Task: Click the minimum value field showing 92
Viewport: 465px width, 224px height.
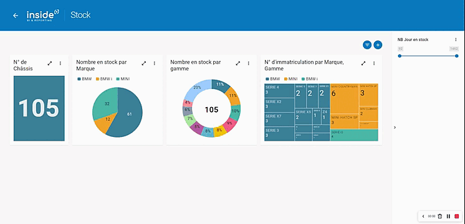Action: 400,49
